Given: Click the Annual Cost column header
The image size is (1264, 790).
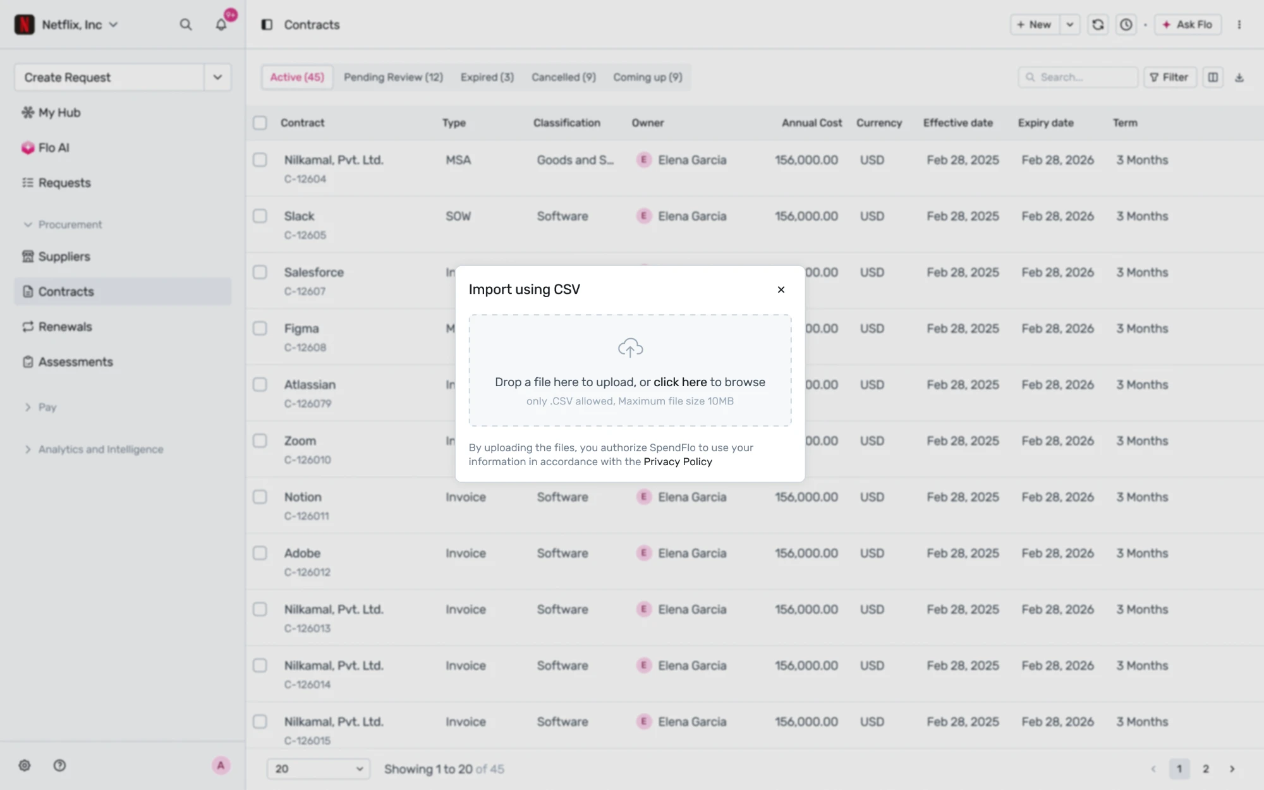Looking at the screenshot, I should point(811,123).
